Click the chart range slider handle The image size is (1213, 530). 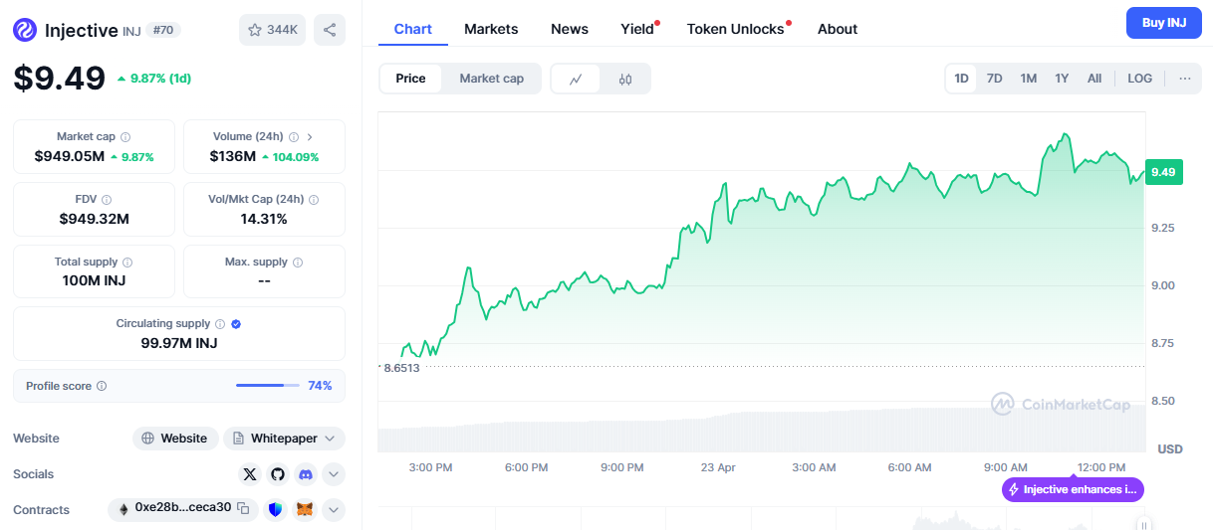(1145, 525)
